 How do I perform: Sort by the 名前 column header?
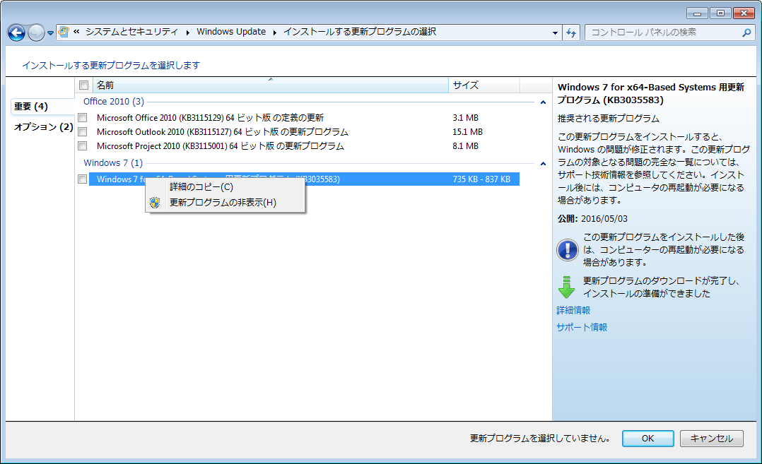[270, 85]
